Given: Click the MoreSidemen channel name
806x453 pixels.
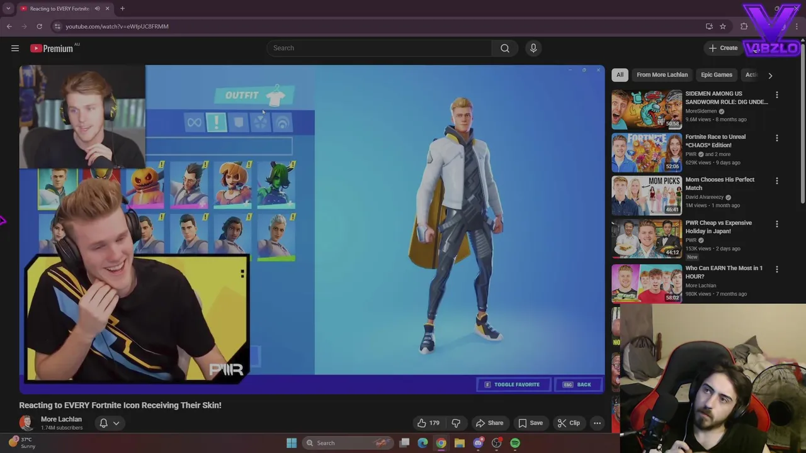Looking at the screenshot, I should pos(701,111).
